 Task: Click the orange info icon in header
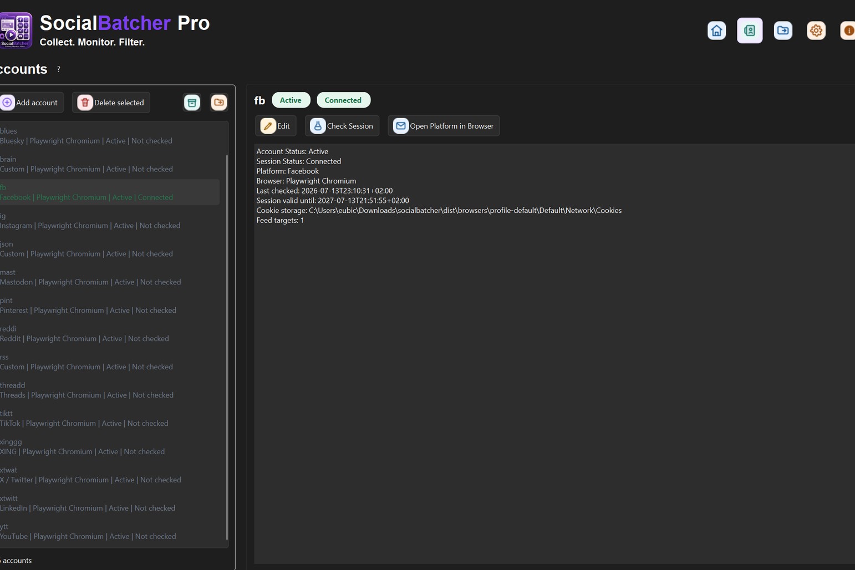[x=848, y=30]
